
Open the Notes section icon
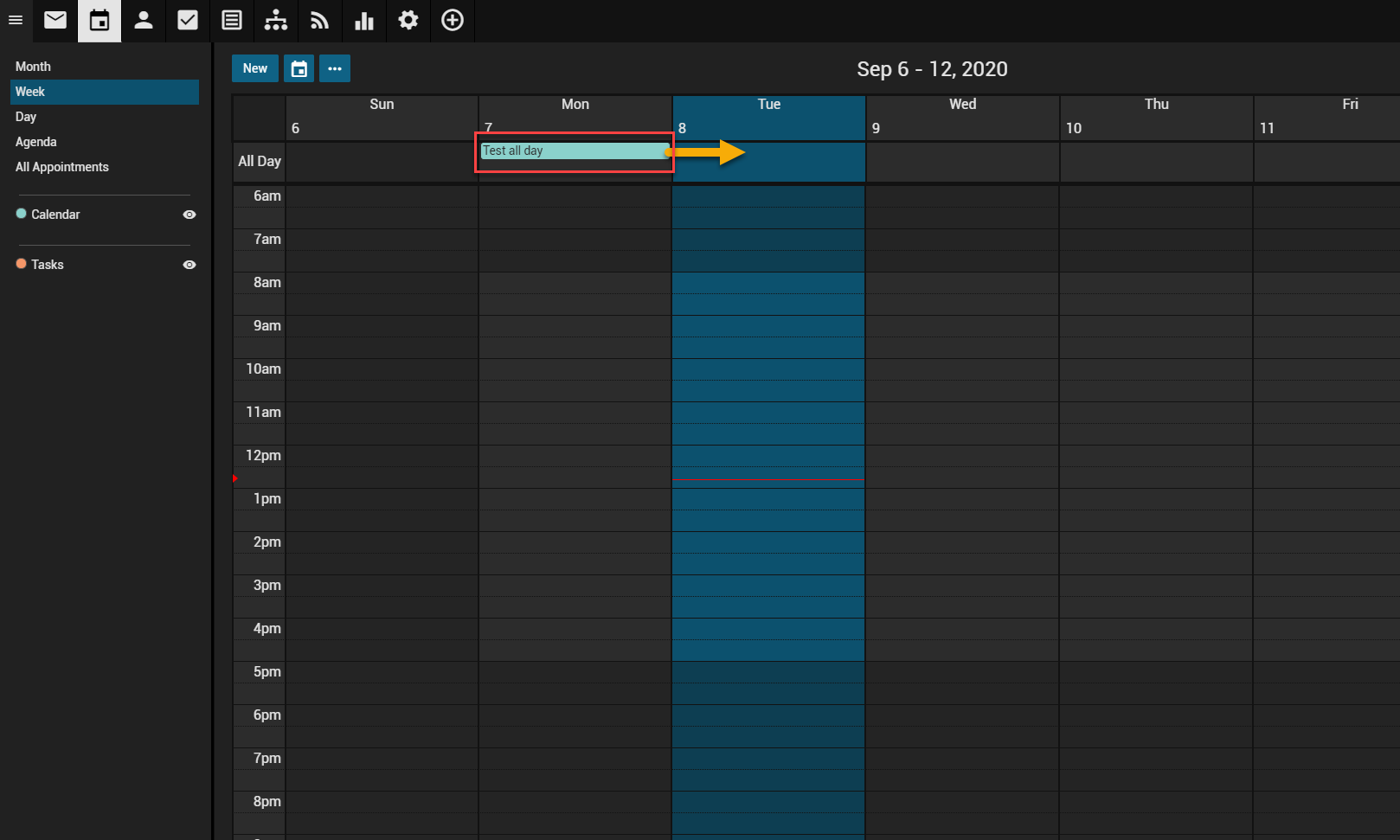coord(232,20)
